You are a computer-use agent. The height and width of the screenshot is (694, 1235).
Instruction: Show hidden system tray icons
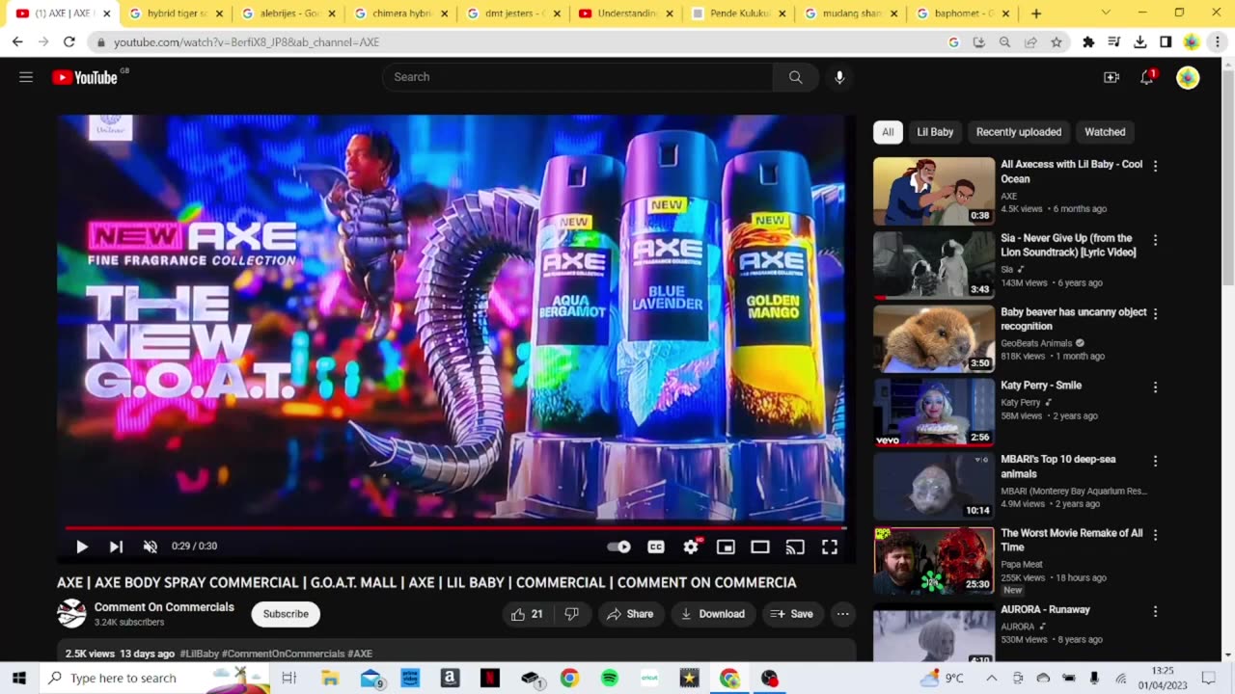point(991,679)
